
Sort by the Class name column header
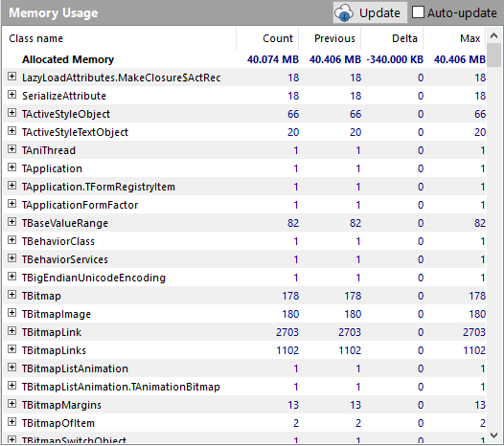click(119, 38)
